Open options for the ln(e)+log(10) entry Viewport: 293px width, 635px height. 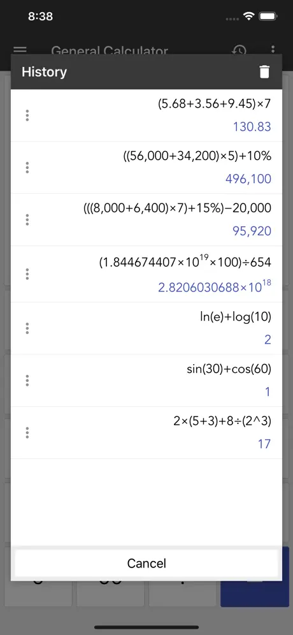(x=27, y=328)
